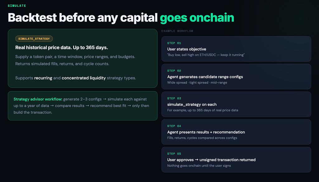Click the 'goes onchain' green headline text

click(x=197, y=18)
